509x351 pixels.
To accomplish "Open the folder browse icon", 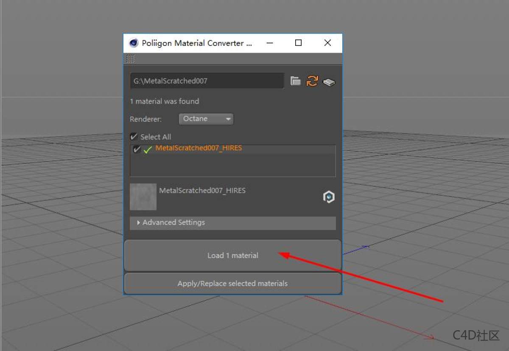I will pos(296,81).
